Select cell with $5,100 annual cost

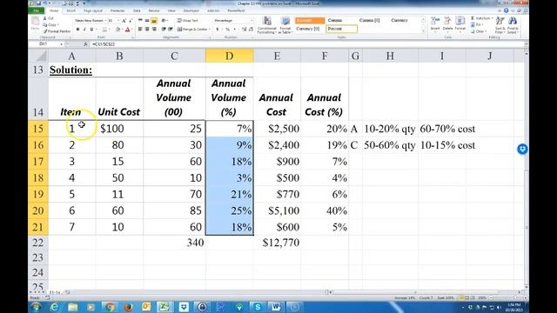click(277, 210)
